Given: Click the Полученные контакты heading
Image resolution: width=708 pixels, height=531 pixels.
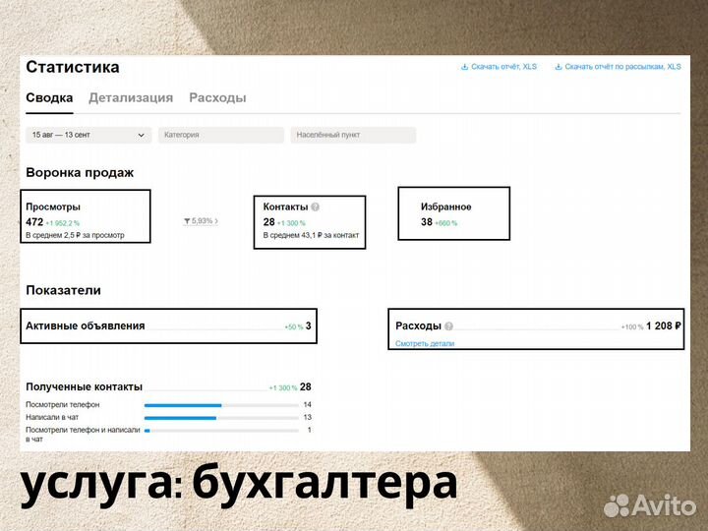Looking at the screenshot, I should pos(84,387).
